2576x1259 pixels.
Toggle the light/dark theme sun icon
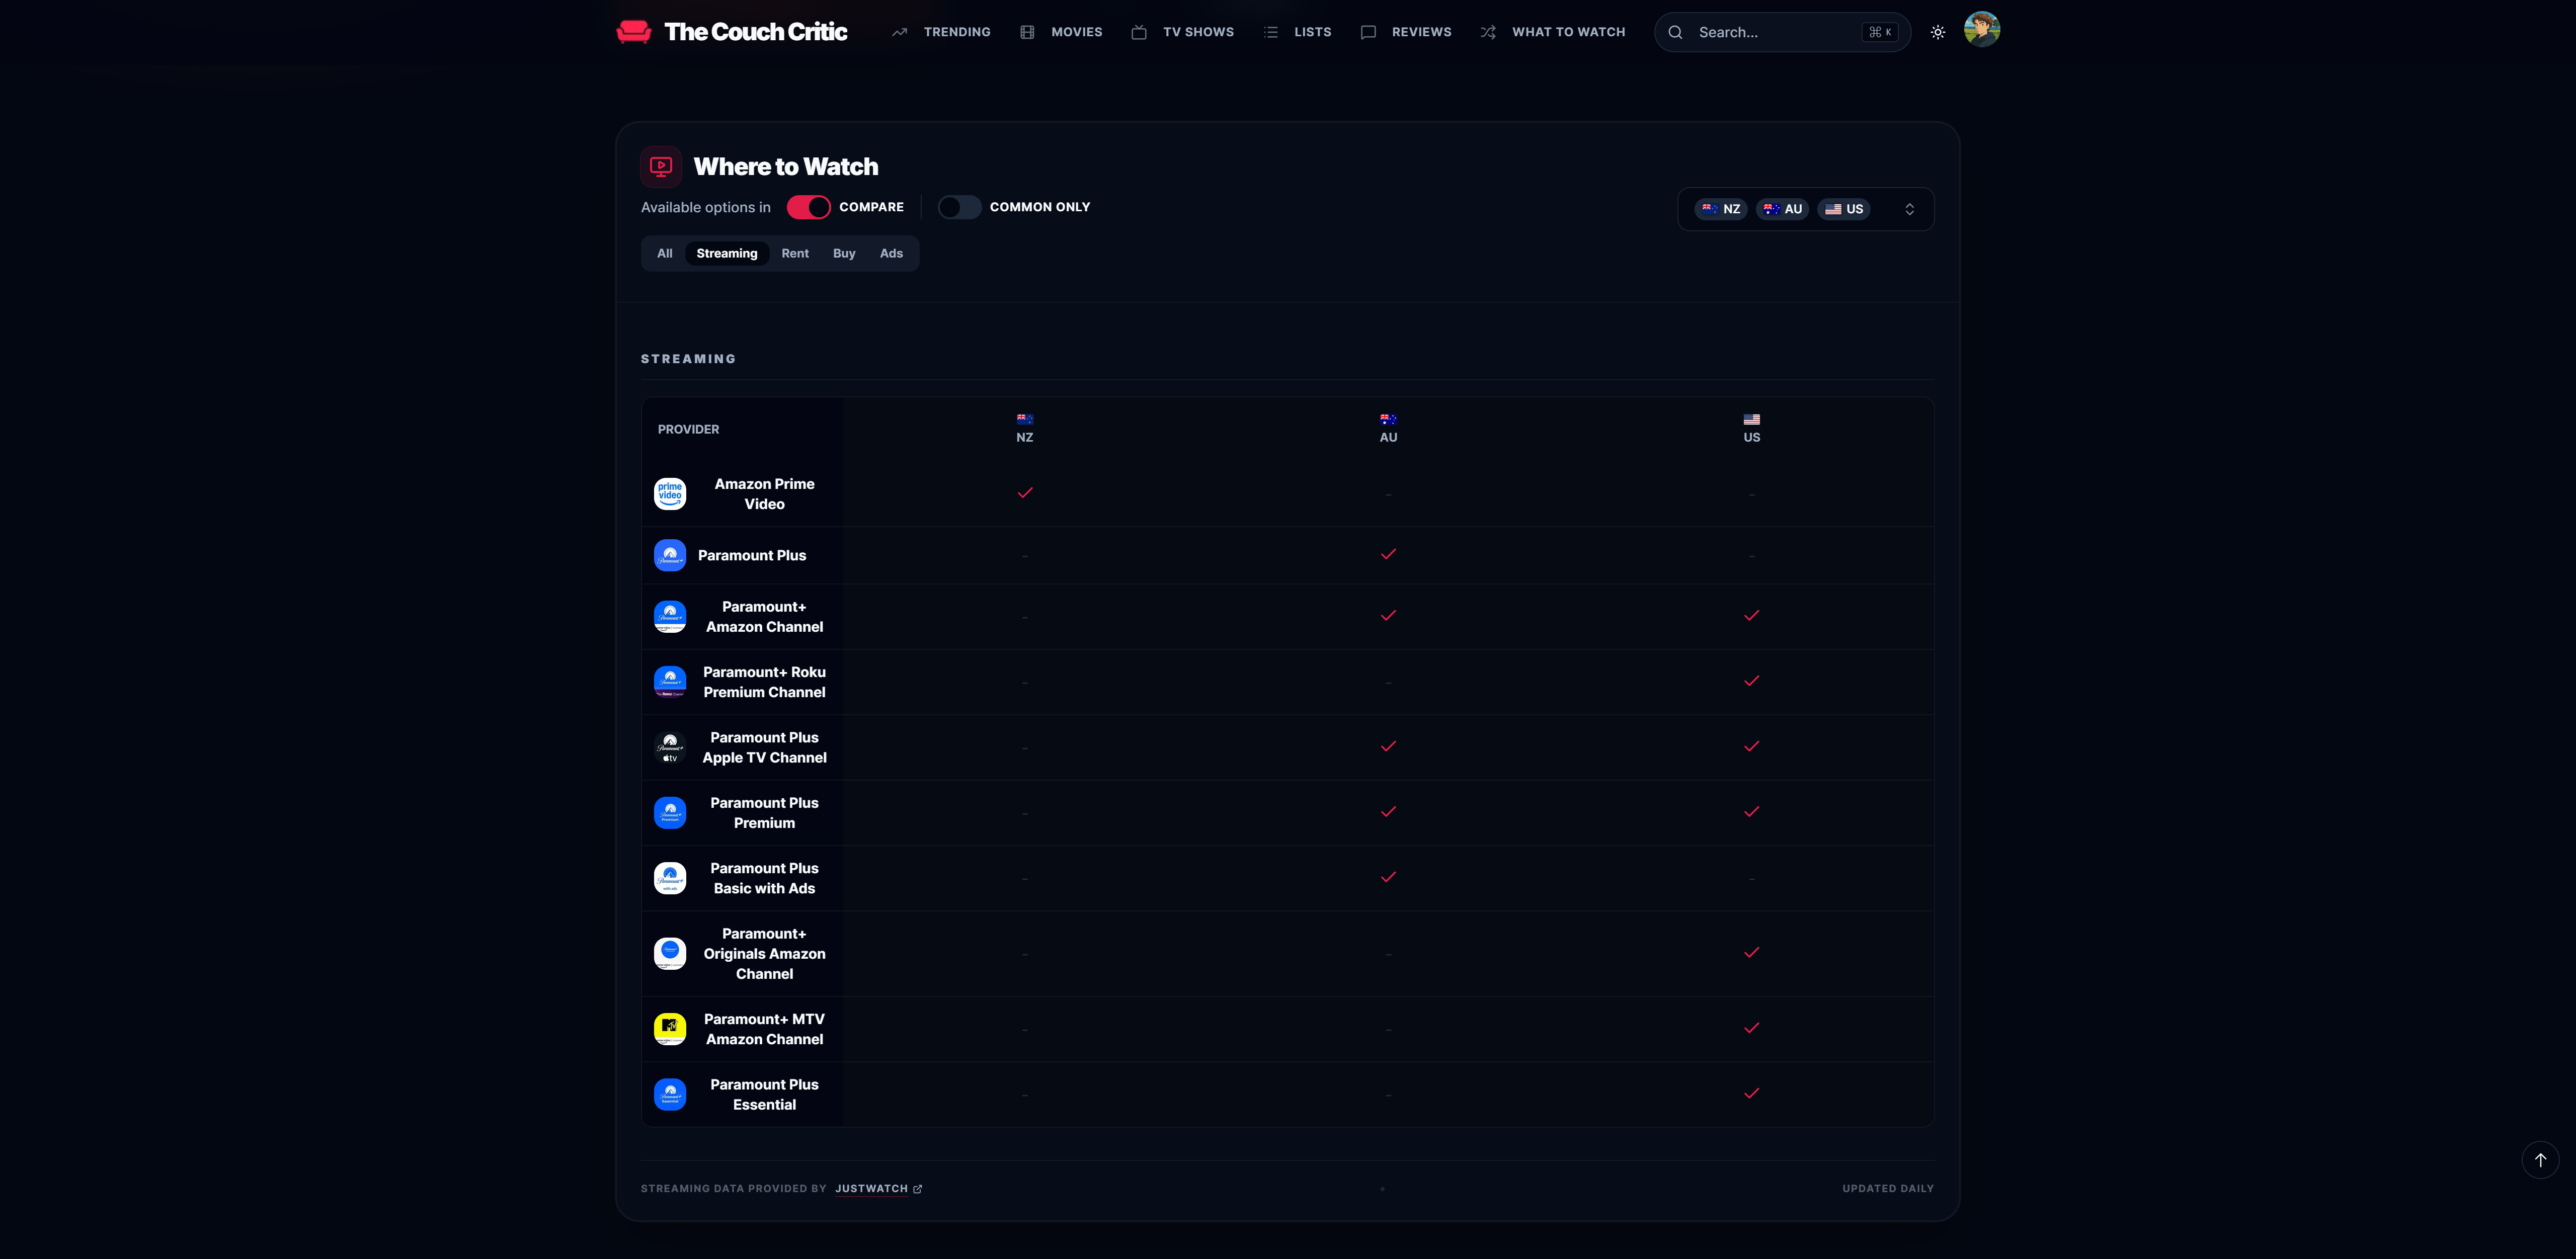1937,32
